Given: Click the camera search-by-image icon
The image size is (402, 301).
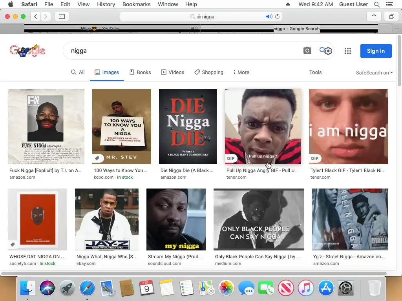Looking at the screenshot, I should 307,51.
